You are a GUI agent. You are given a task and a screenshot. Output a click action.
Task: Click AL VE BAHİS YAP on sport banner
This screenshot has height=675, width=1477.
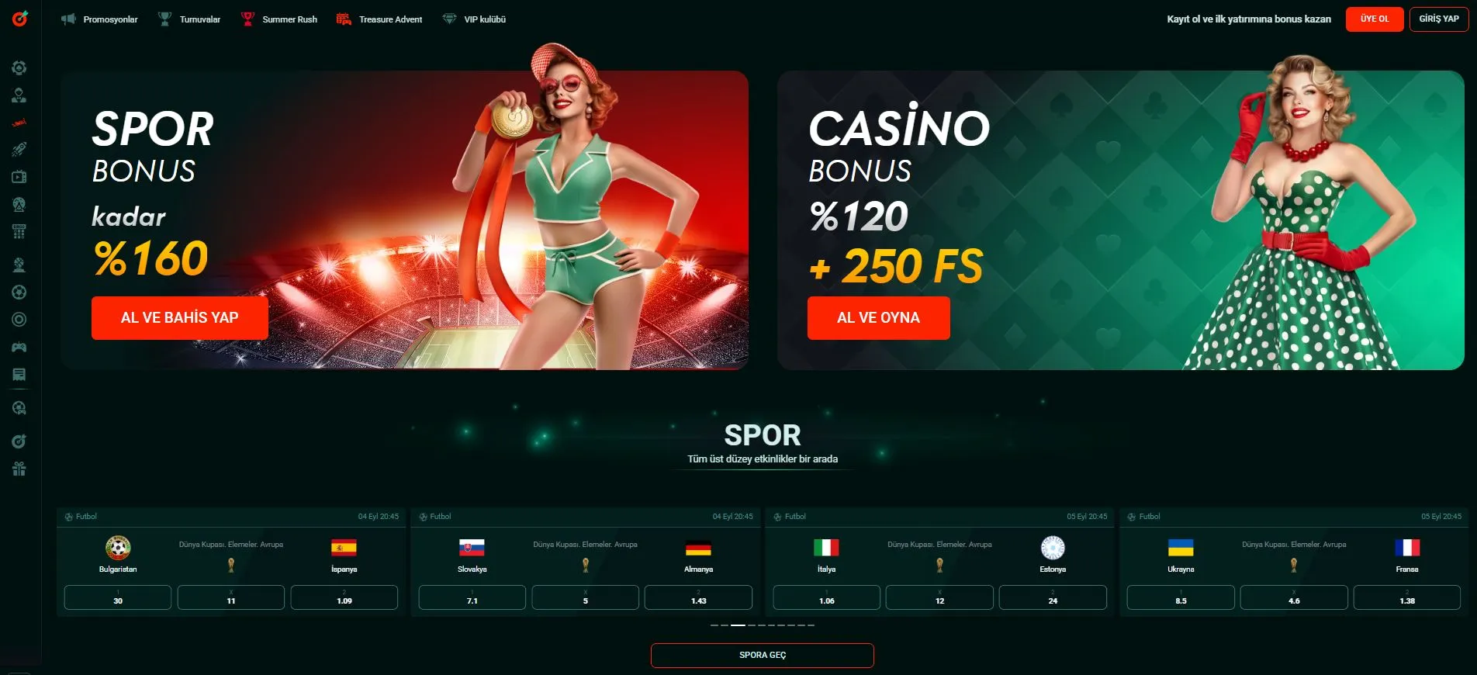click(x=180, y=318)
